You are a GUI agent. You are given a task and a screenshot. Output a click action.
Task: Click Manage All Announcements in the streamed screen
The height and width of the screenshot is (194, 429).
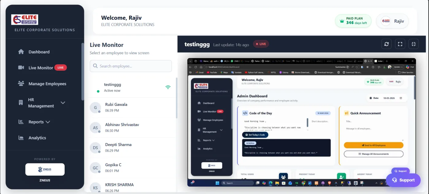pyautogui.click(x=374, y=154)
